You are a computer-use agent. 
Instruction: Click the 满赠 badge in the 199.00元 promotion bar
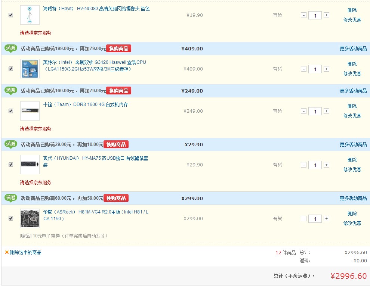point(10,48)
